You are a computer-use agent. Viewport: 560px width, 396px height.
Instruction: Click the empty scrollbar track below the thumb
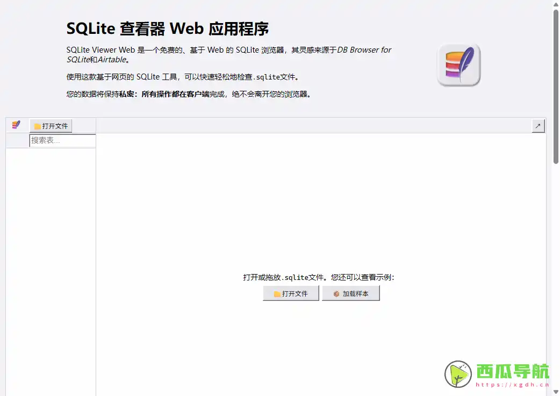click(x=555, y=269)
